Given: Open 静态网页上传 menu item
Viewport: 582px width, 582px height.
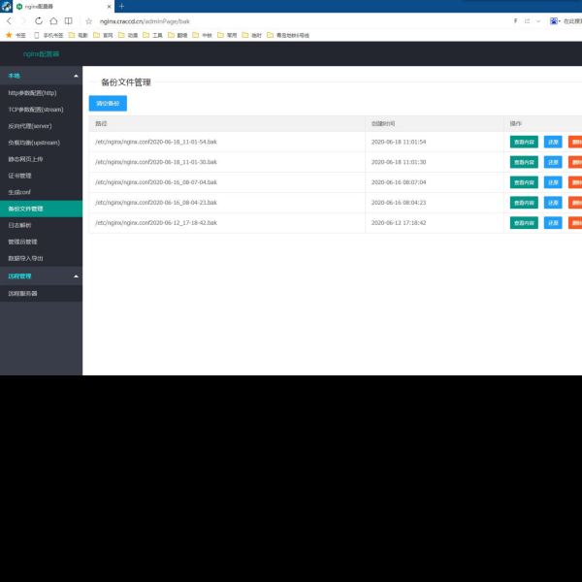Looking at the screenshot, I should pyautogui.click(x=41, y=159).
